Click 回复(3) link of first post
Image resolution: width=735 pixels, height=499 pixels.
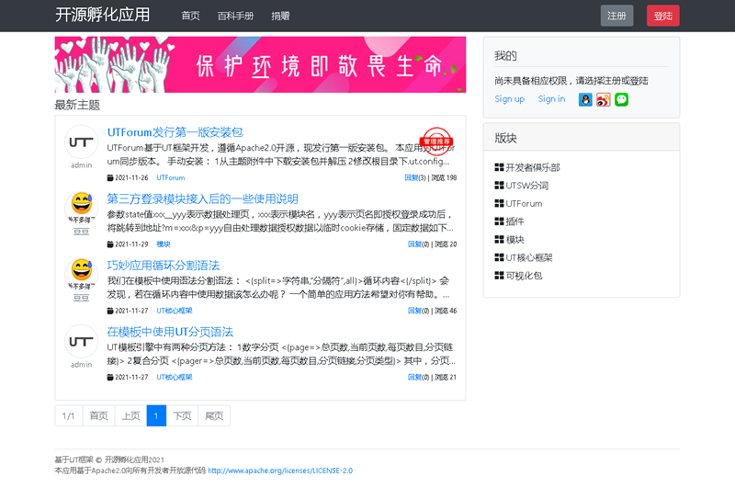click(x=415, y=177)
